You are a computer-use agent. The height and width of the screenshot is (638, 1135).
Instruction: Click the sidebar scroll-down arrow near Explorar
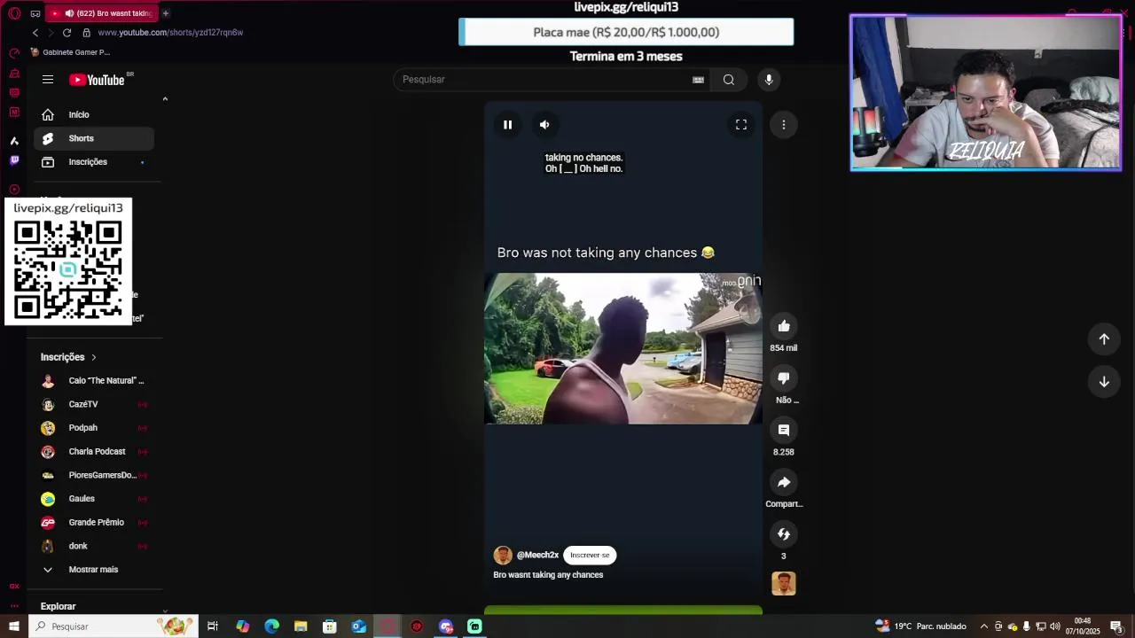coord(165,611)
